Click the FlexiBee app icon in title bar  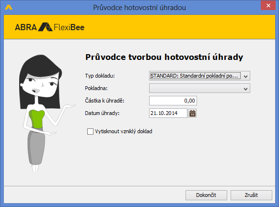(9, 7)
